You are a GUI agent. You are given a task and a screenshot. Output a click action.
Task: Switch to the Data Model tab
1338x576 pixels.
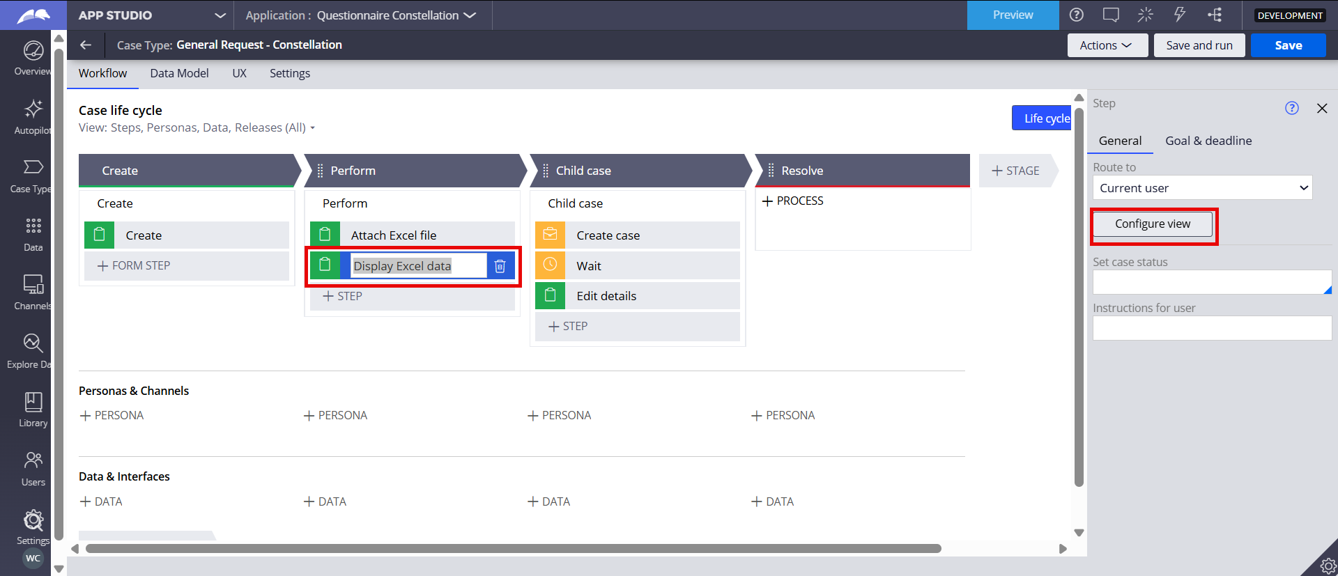[x=179, y=73]
